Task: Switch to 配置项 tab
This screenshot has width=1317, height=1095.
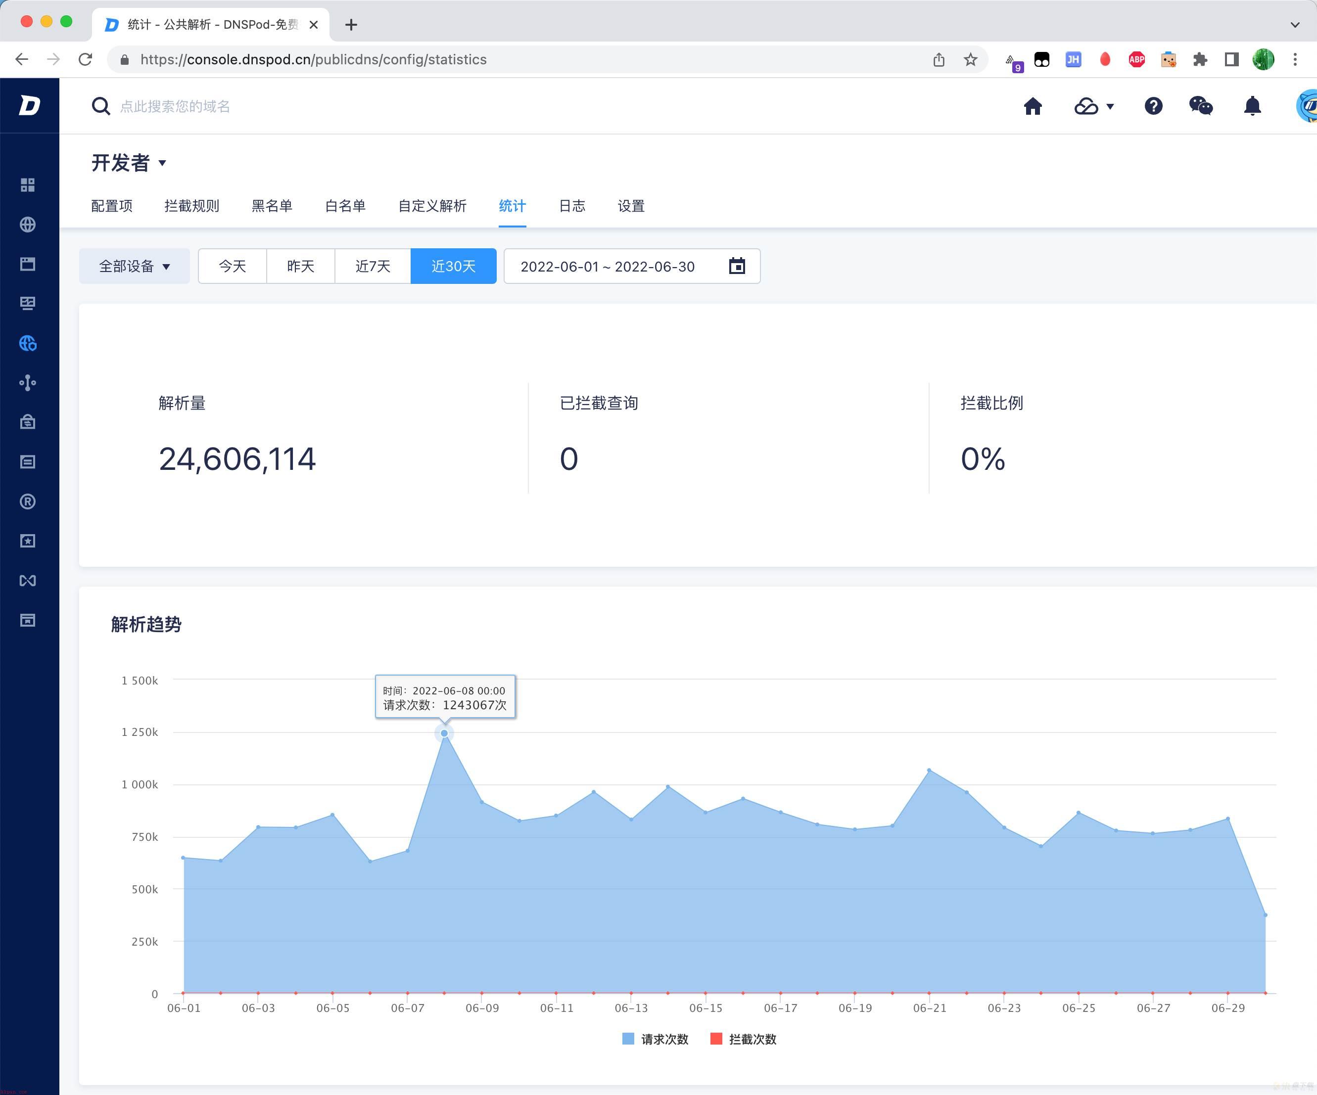Action: pyautogui.click(x=112, y=206)
